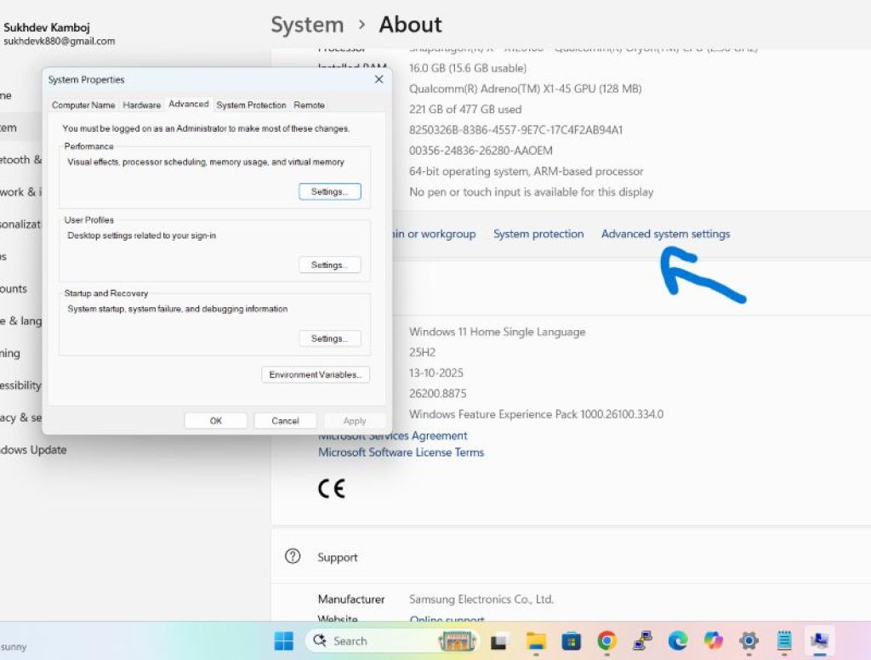871x660 pixels.
Task: Open the Advanced system settings link
Action: (x=665, y=234)
